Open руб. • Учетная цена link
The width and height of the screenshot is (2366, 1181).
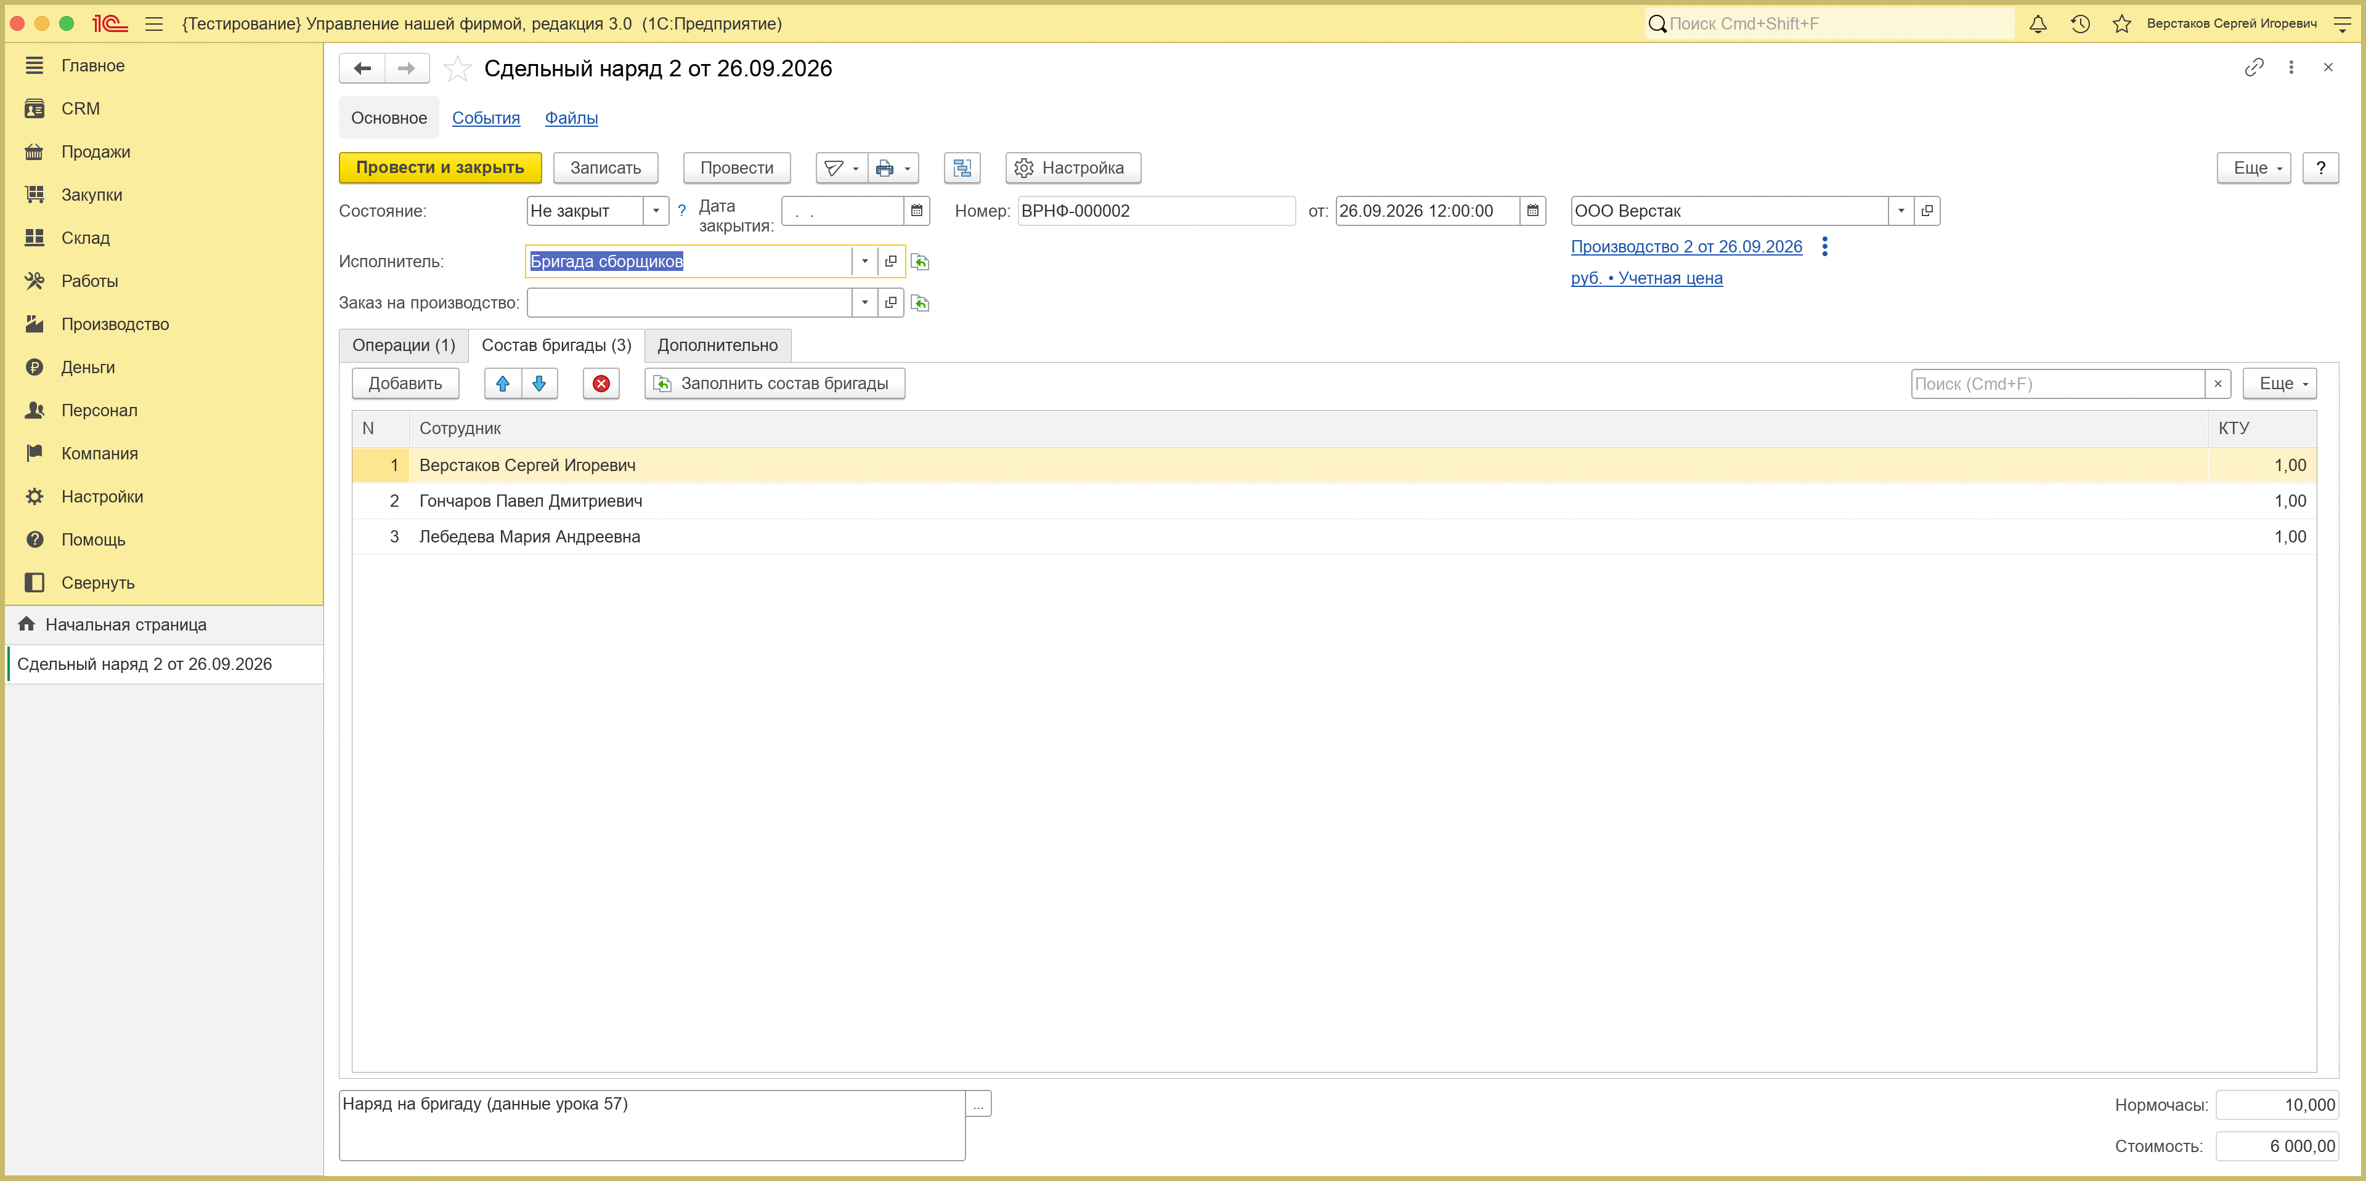[1647, 278]
